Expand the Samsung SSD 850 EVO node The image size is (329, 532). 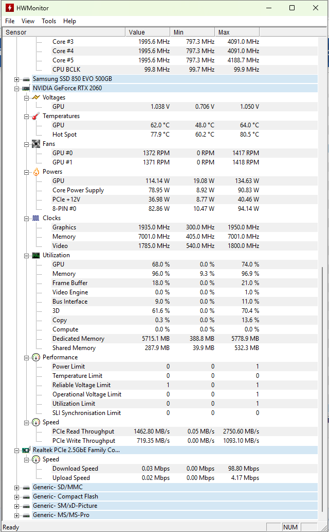(17, 79)
